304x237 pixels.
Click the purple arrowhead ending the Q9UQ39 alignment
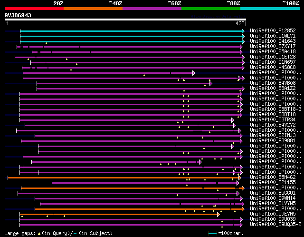[241, 220]
